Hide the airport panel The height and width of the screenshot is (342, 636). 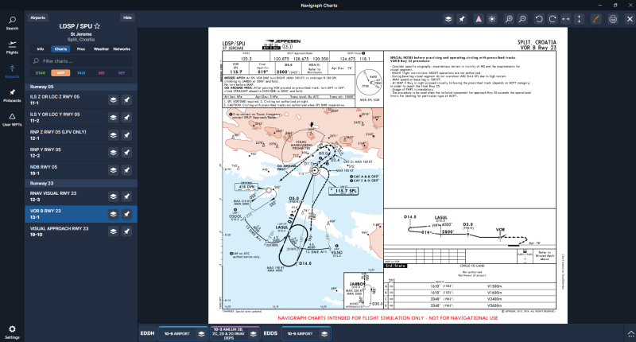(x=127, y=17)
